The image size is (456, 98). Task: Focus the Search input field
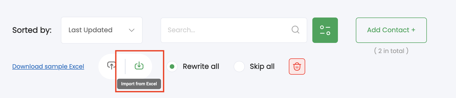coord(234,30)
